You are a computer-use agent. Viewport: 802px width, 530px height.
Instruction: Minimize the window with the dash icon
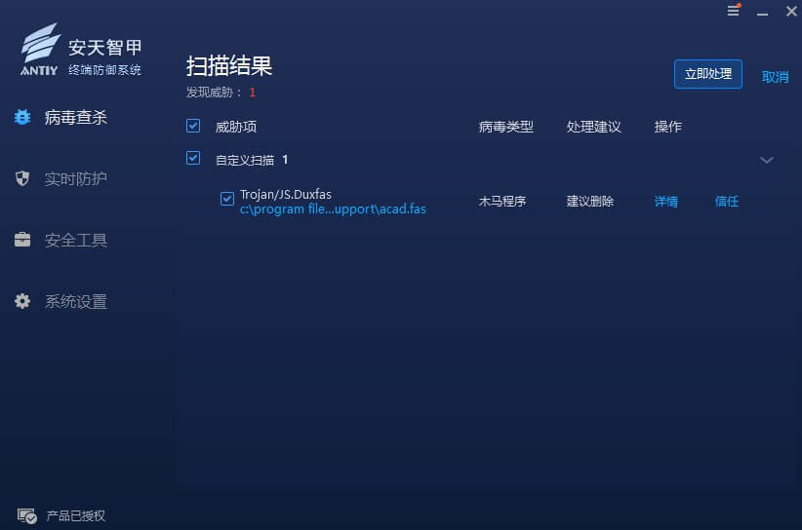pyautogui.click(x=763, y=12)
